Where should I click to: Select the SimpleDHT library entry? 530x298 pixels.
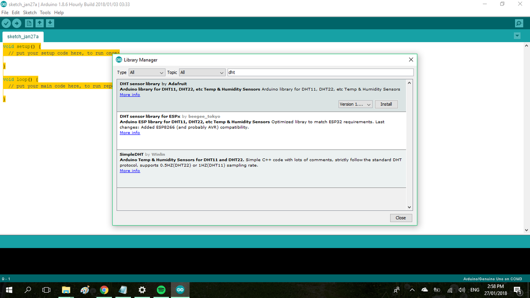point(261,169)
